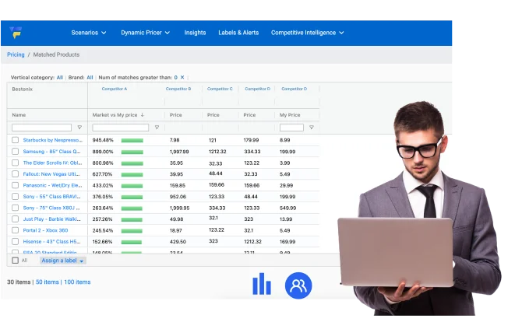This screenshot has height=336, width=515.
Task: Sort by Market vs My price arrow
Action: [x=142, y=114]
